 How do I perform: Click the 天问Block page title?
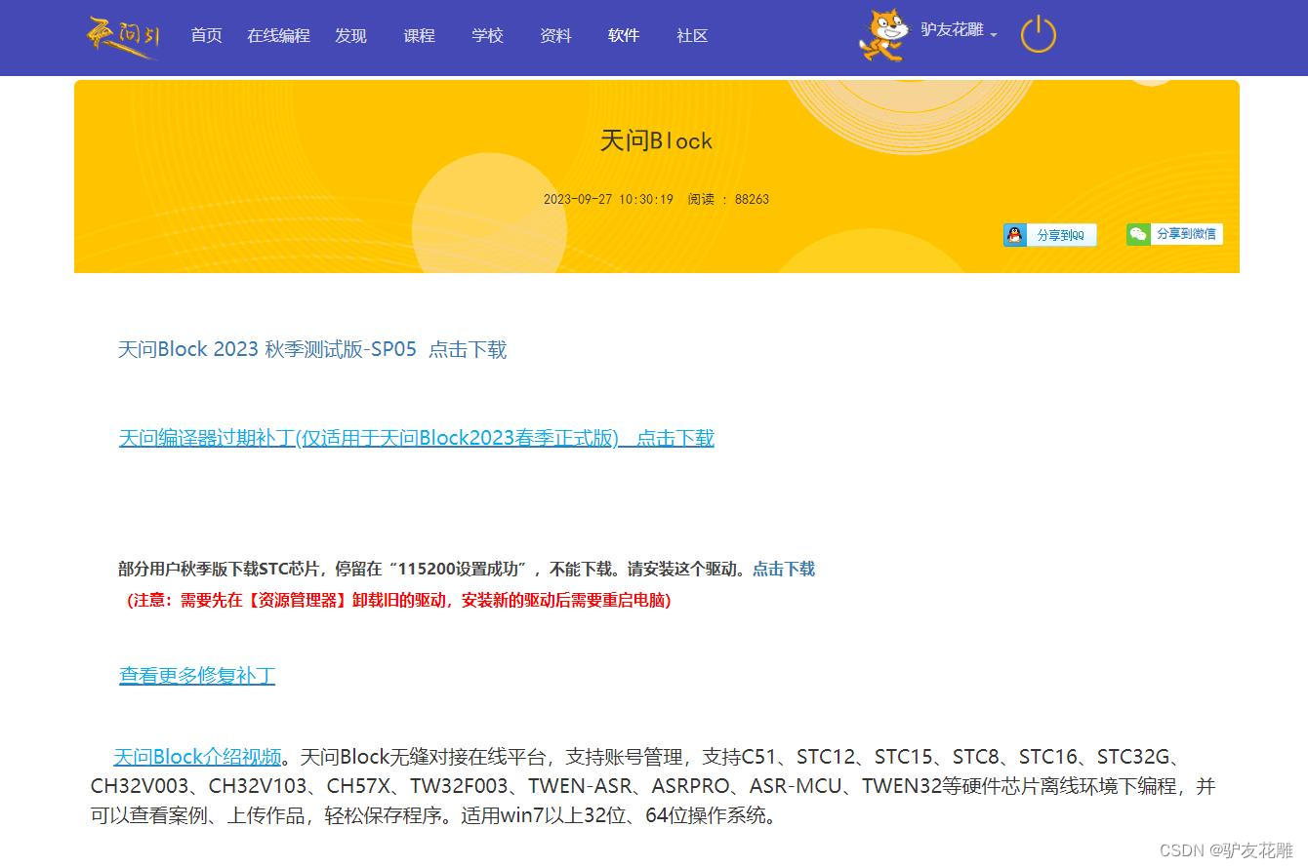pyautogui.click(x=656, y=140)
